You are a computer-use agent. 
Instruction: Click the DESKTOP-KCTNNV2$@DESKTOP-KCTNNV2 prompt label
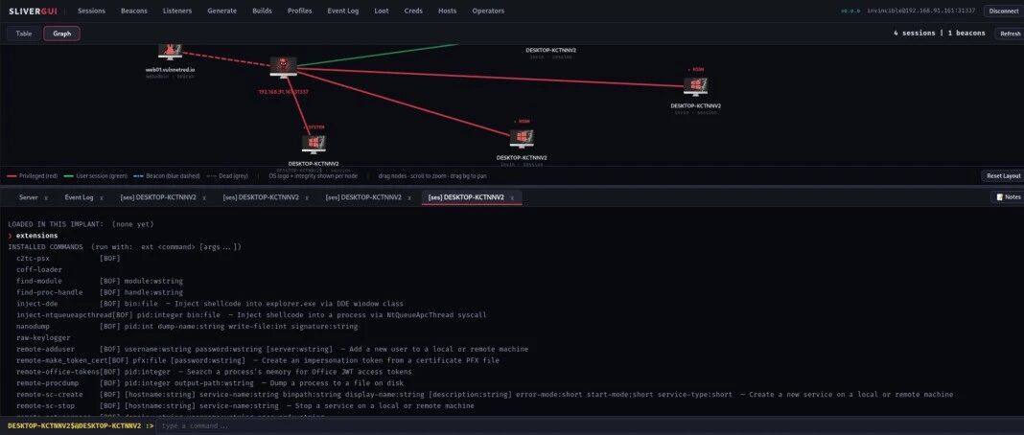click(x=81, y=425)
